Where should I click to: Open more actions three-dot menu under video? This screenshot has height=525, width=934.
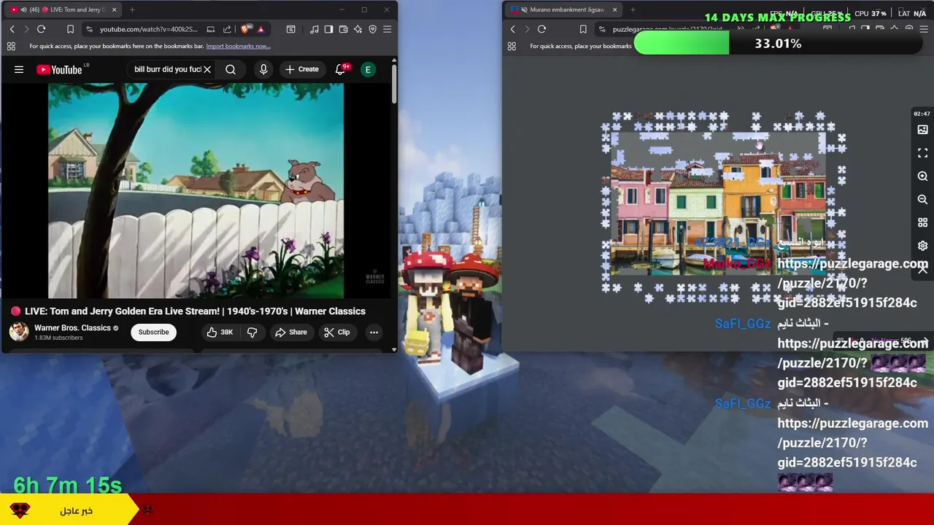pyautogui.click(x=374, y=332)
